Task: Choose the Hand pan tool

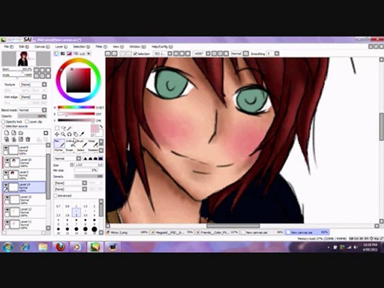Action: click(76, 134)
